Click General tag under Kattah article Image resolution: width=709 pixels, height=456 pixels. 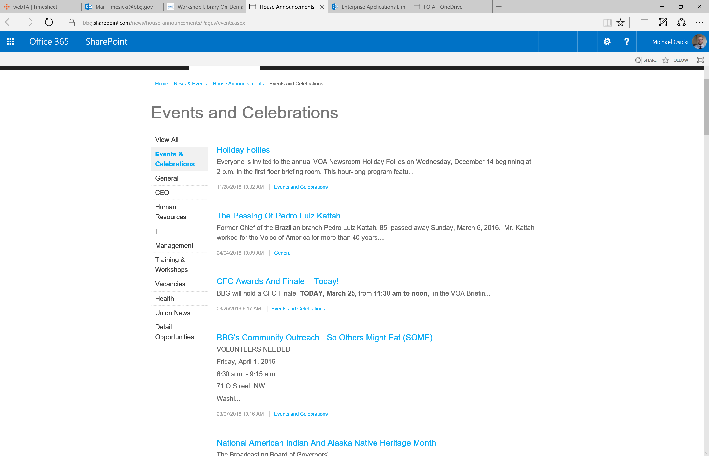(283, 253)
